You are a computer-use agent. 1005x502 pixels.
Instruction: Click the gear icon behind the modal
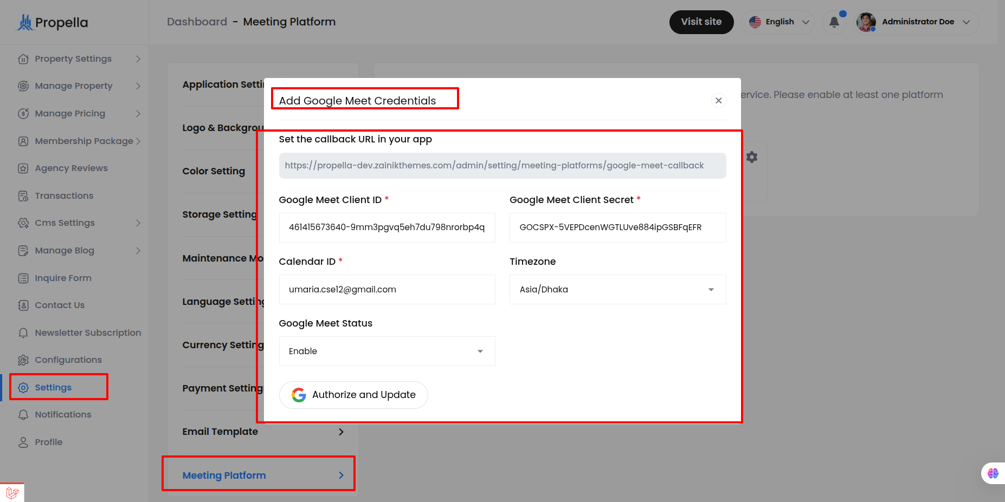tap(752, 157)
